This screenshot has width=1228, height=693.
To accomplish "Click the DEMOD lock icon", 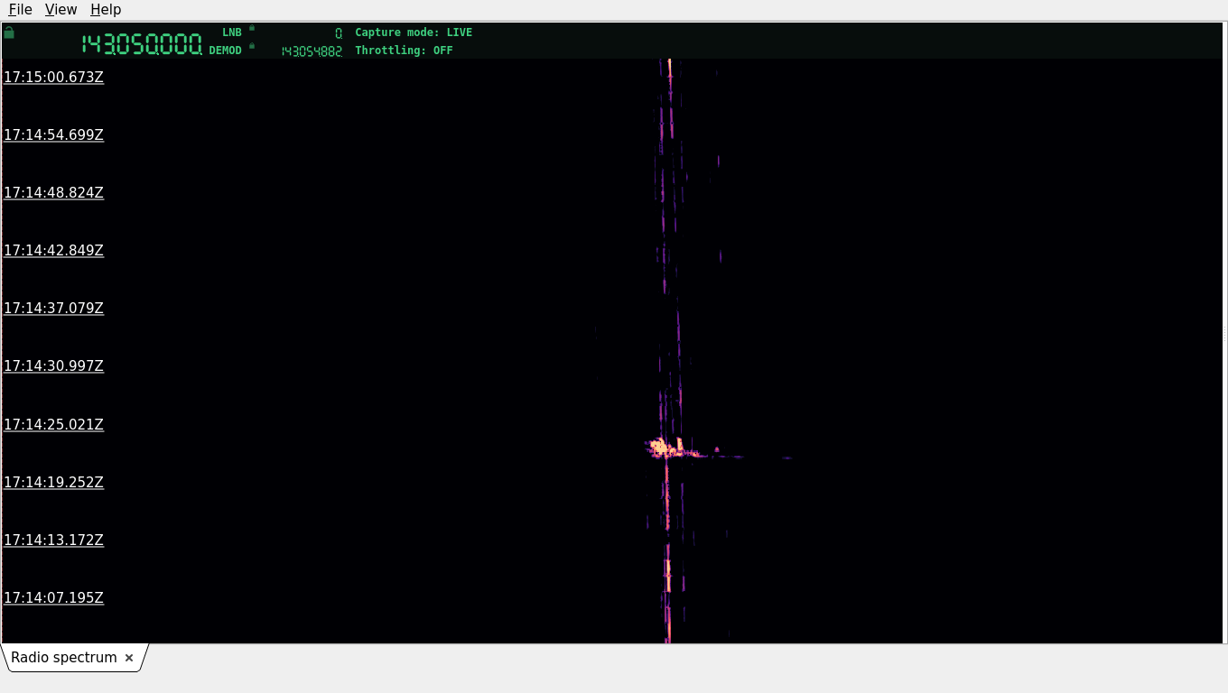I will (252, 45).
